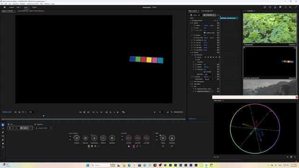299x168 pixels.
Task: Reset the Crop Left parameter
Action: click(218, 42)
